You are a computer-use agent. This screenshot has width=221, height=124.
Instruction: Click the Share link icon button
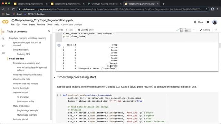199,22
